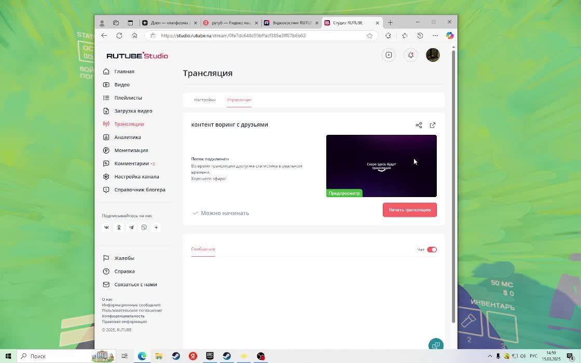
Task: Open browser settings ellipsis menu
Action: pos(435,36)
